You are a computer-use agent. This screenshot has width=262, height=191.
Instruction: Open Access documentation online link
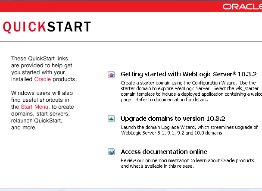click(164, 152)
